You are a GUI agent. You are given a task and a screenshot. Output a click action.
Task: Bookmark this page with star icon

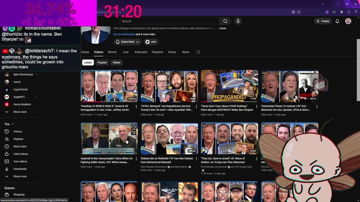coord(299,12)
